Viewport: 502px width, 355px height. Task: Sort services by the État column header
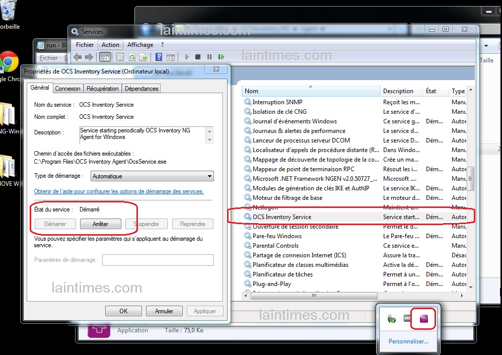(436, 91)
